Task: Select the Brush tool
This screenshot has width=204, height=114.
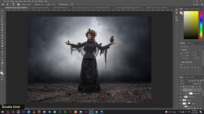Action: 2,32
